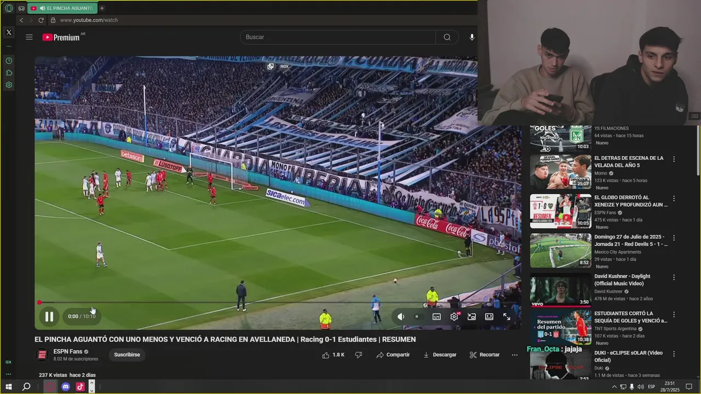Click the ESPN Fans channel avatar

[x=42, y=355]
